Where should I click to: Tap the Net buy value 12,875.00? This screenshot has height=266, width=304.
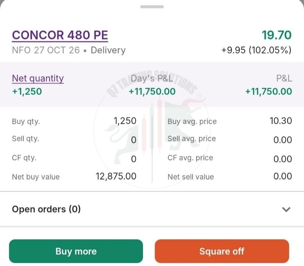(x=116, y=176)
